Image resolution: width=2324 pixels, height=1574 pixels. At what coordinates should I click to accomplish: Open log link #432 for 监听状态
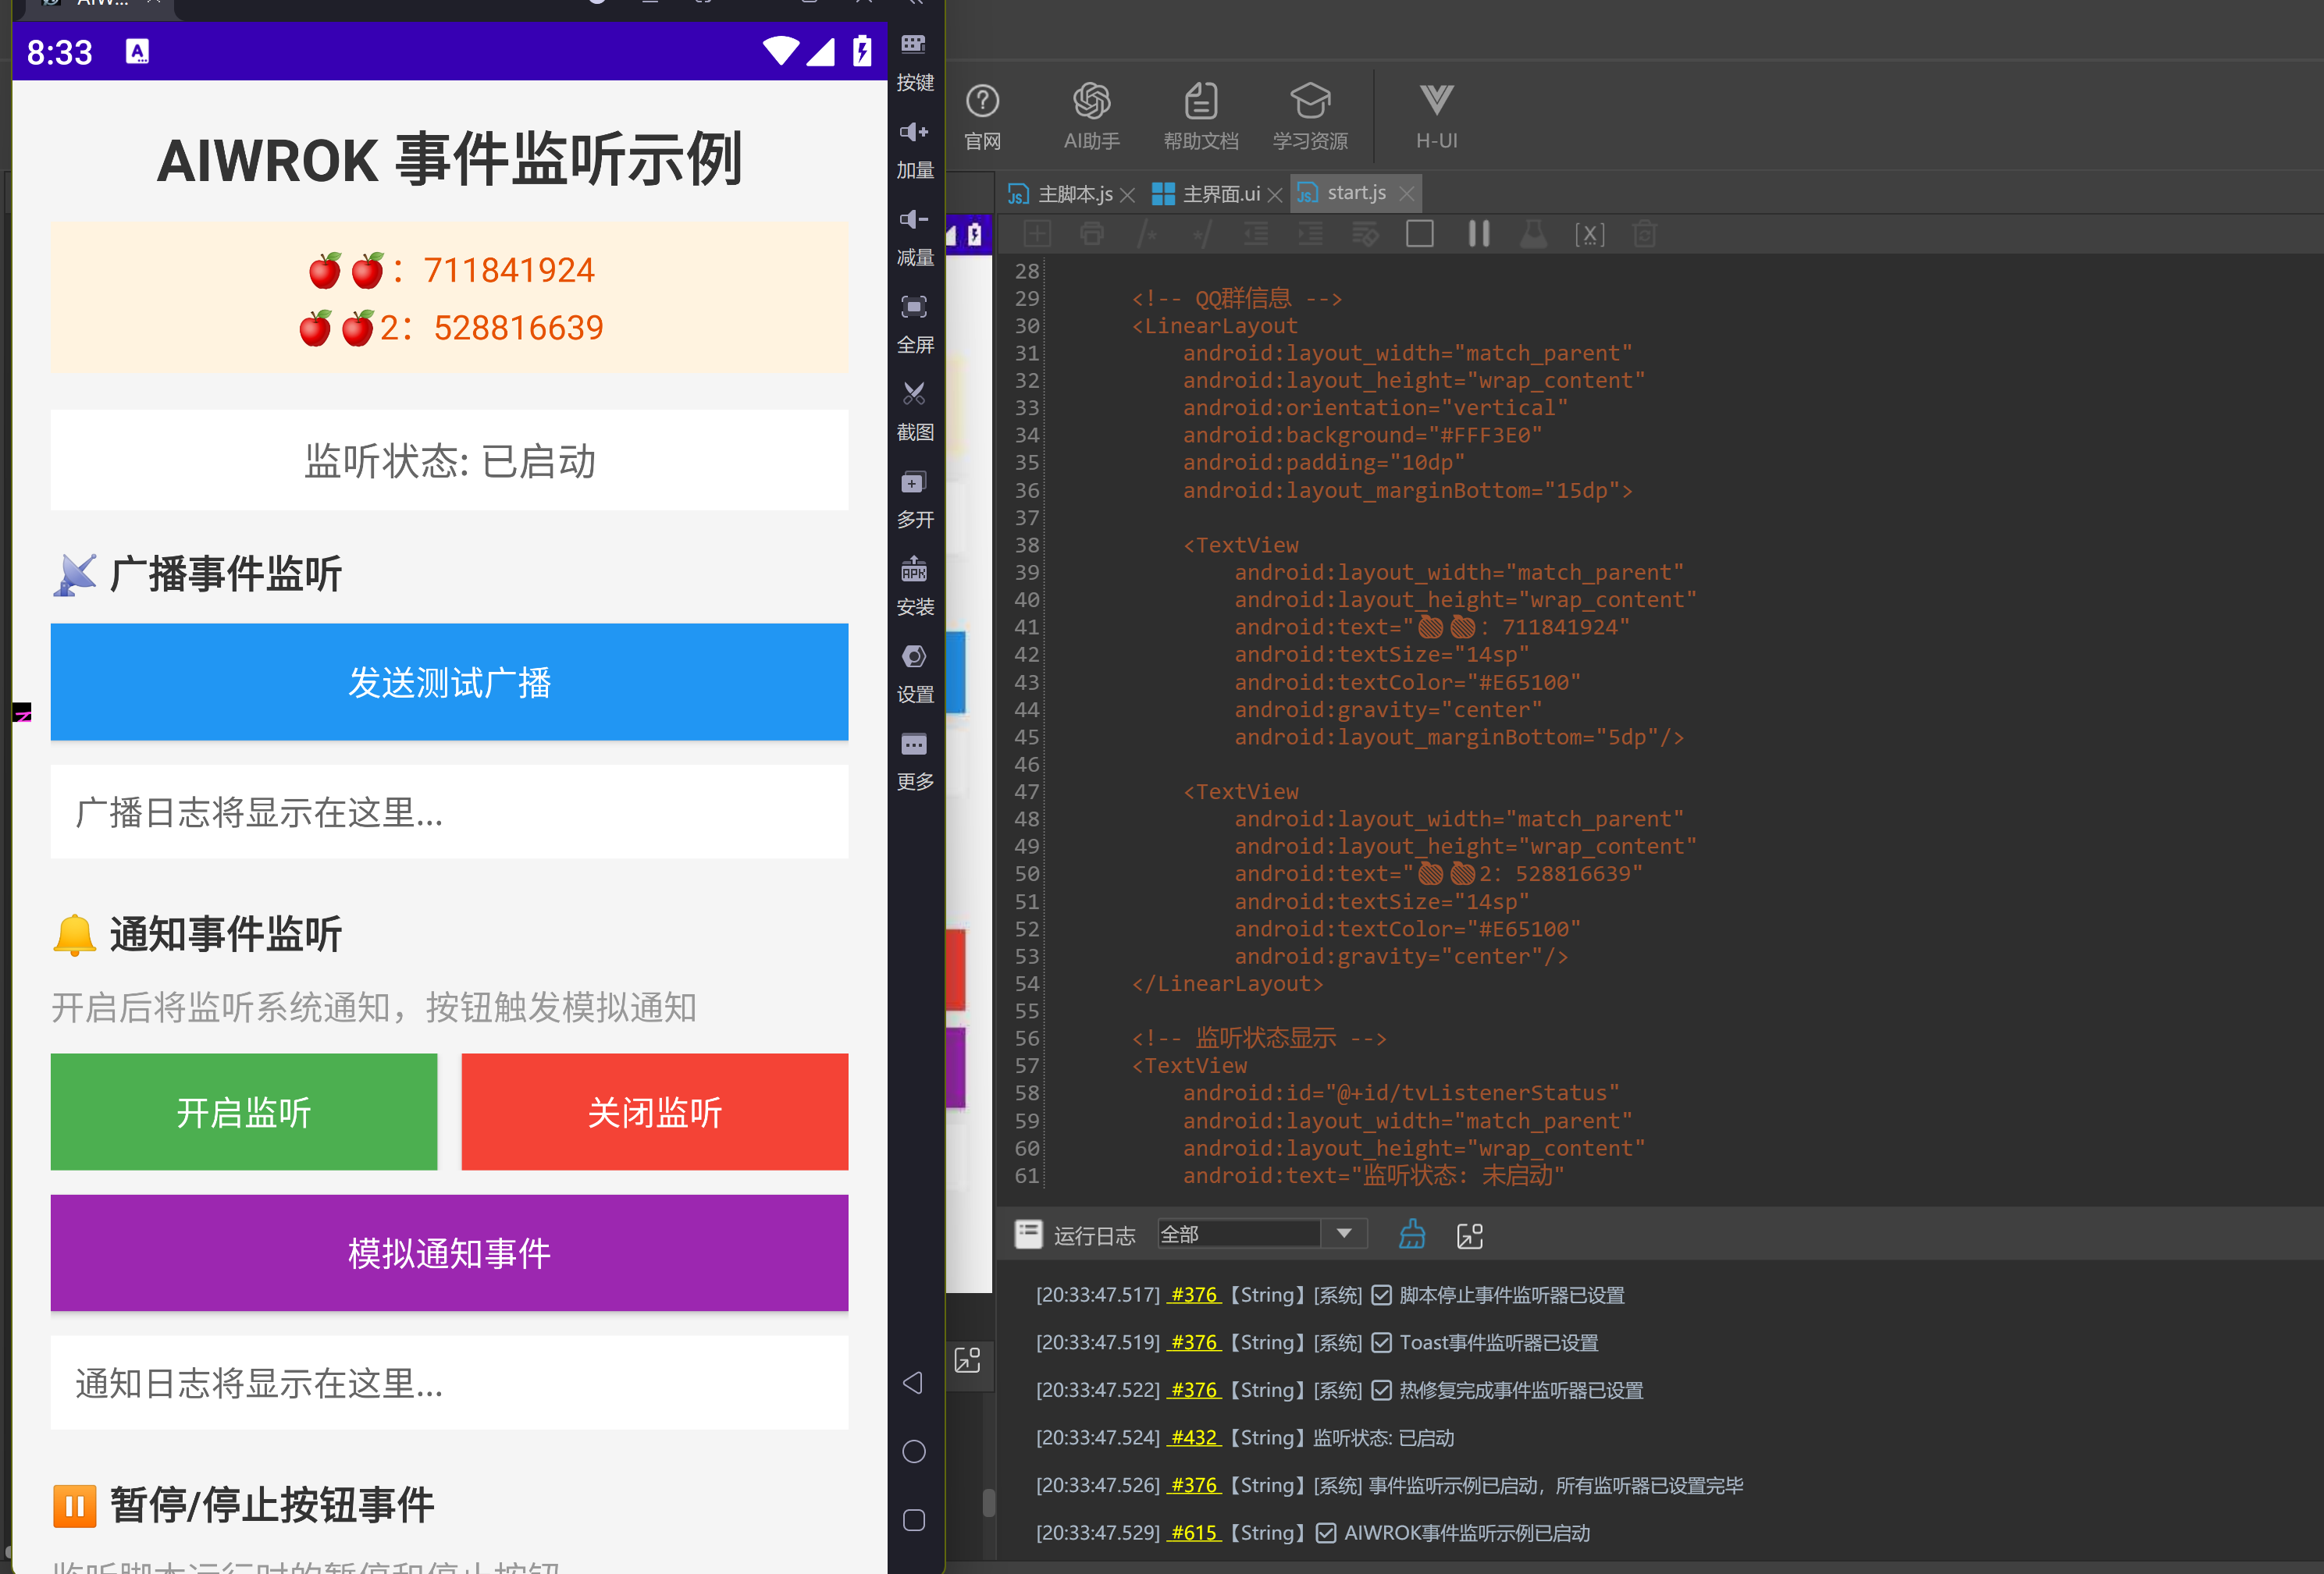[x=1194, y=1437]
